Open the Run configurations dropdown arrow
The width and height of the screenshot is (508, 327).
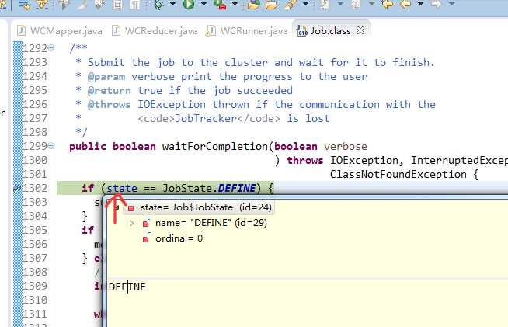click(x=204, y=4)
